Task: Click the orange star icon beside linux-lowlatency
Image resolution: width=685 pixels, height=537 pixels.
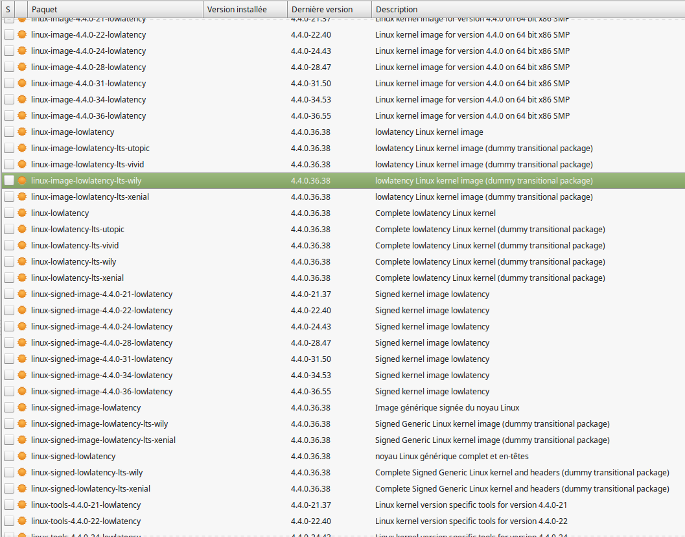Action: [22, 213]
